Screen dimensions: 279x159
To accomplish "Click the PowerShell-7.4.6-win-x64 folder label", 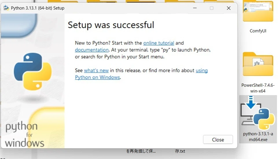I will coord(258,88).
